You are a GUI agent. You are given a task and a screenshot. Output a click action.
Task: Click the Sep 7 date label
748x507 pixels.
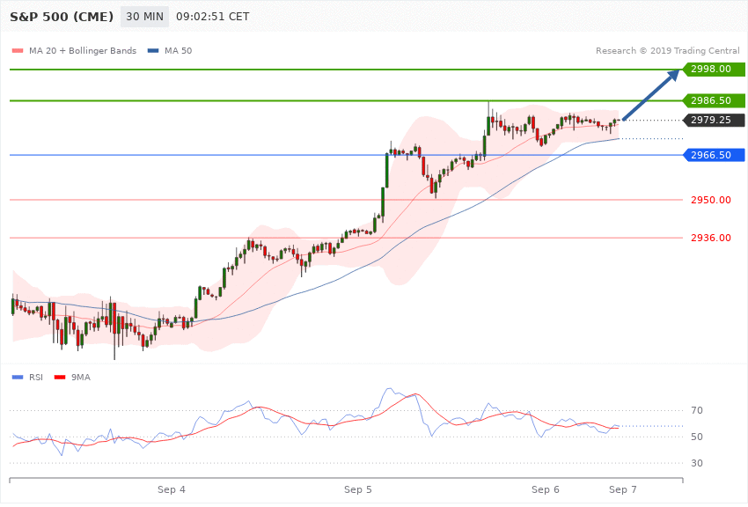(622, 489)
